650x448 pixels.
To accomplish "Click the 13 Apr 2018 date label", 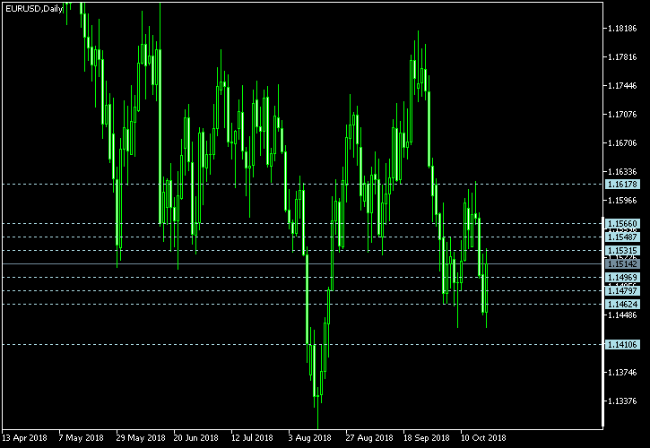I will coord(25,438).
